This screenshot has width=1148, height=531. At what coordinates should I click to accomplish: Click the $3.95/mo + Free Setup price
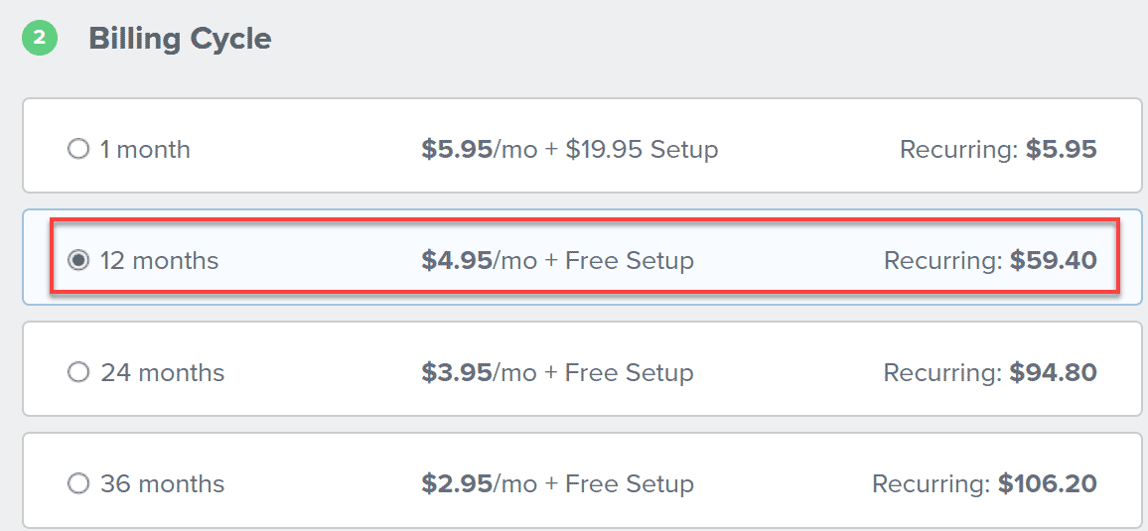557,373
